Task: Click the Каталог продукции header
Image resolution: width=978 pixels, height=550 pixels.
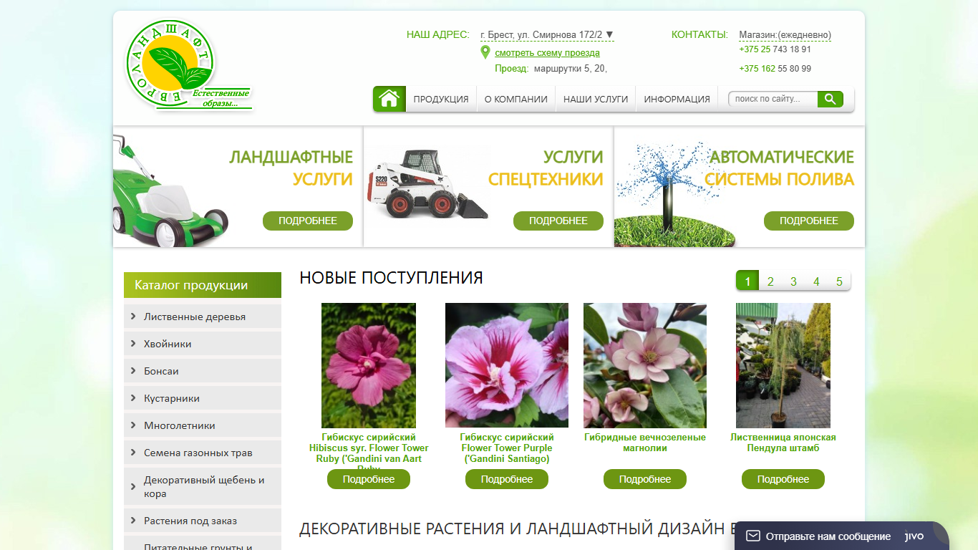Action: pyautogui.click(x=203, y=285)
